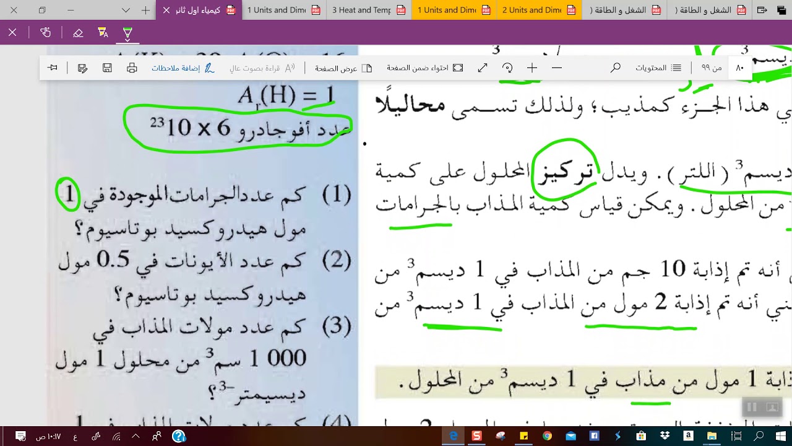792x446 pixels.
Task: Enter full screen with diagonal arrows icon
Action: coord(483,68)
